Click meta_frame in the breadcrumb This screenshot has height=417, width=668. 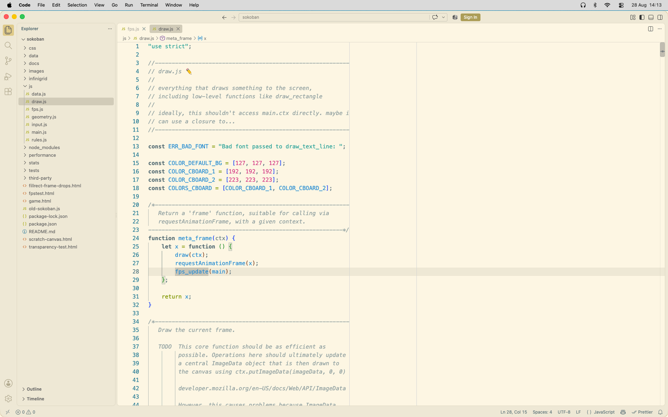click(x=179, y=38)
